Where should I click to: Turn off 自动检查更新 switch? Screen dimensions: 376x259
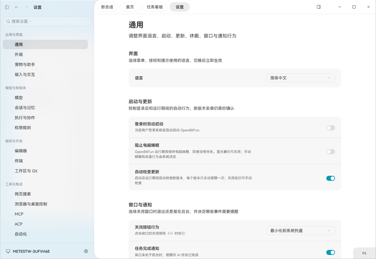click(x=331, y=178)
